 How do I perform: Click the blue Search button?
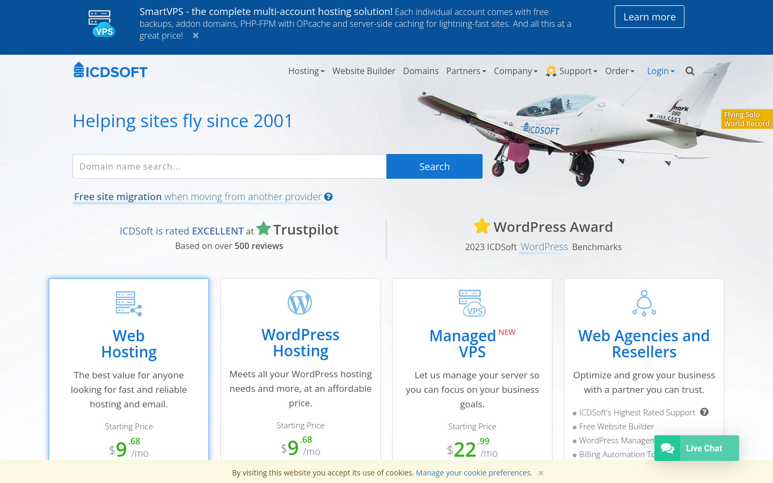pyautogui.click(x=434, y=166)
